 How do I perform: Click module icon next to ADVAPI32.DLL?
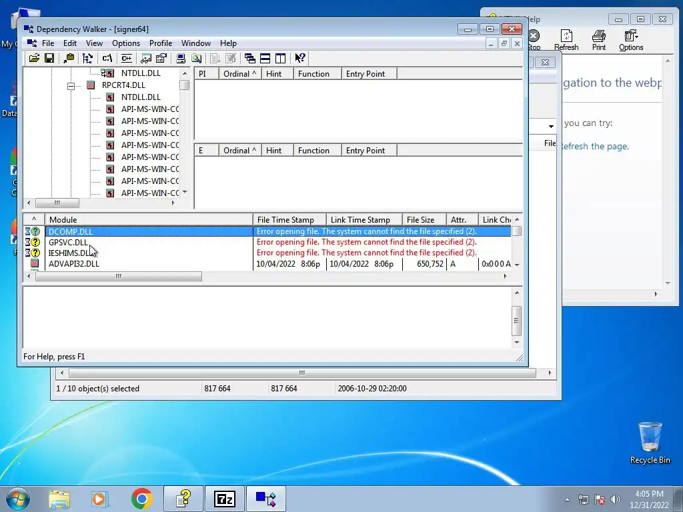(35, 263)
